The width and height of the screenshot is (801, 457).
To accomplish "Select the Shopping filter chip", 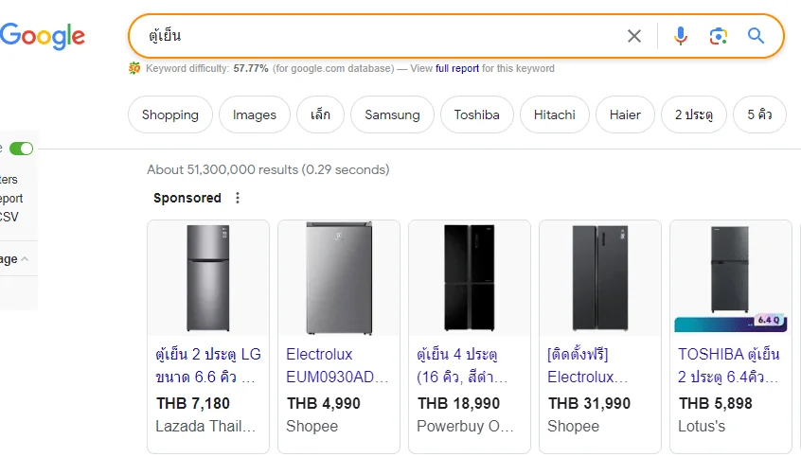I will point(170,114).
